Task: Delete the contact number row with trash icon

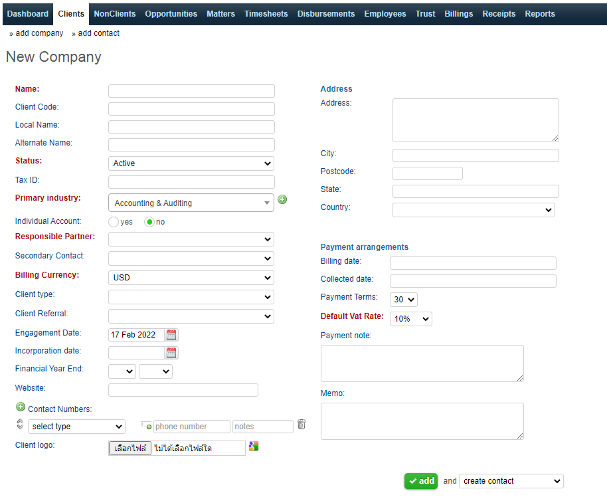Action: click(302, 425)
